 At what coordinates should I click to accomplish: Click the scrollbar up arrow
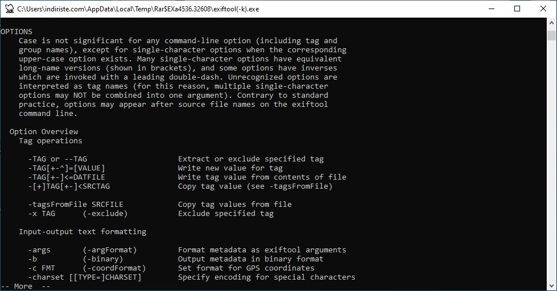coord(551,23)
